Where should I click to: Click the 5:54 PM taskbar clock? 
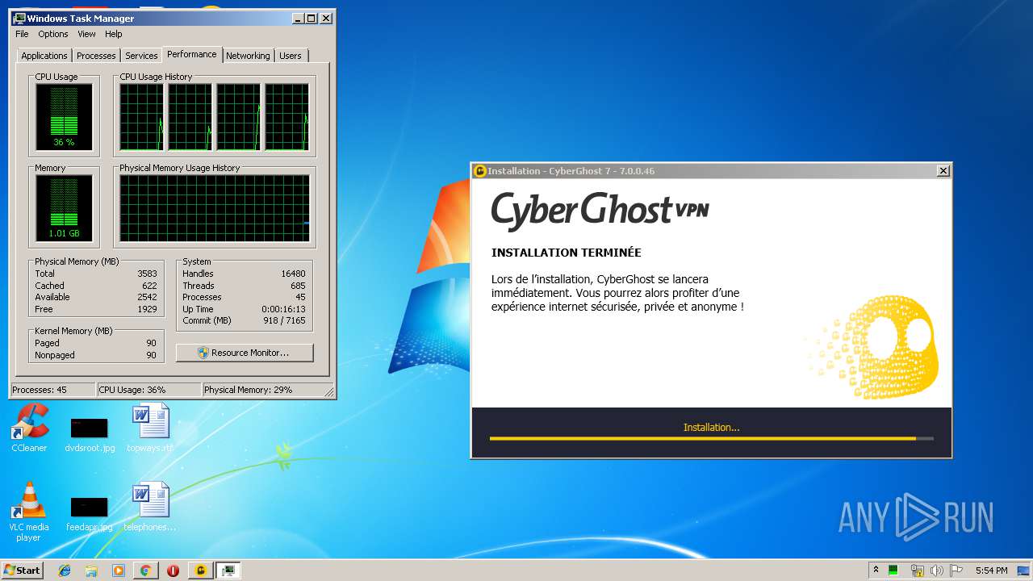click(x=991, y=571)
